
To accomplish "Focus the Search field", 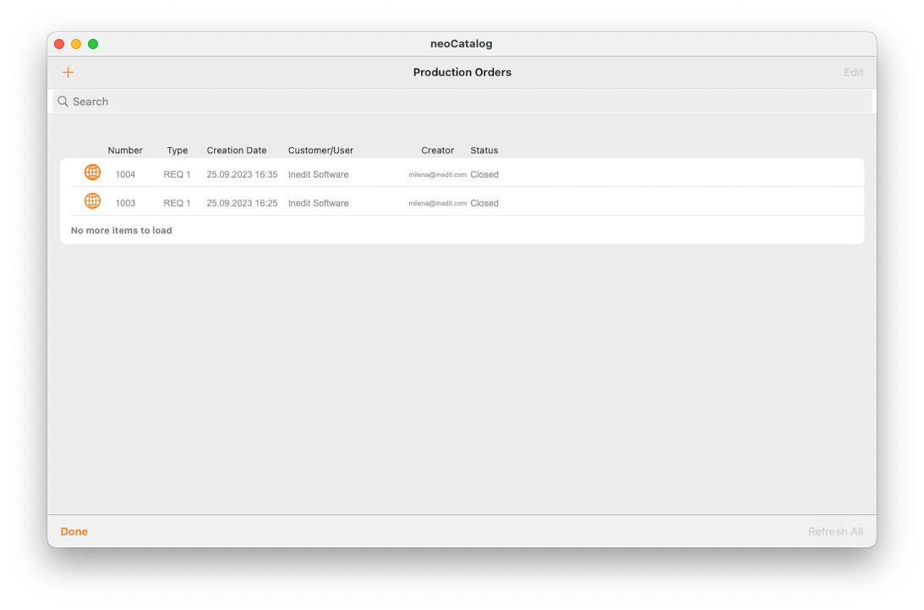I will coord(462,102).
